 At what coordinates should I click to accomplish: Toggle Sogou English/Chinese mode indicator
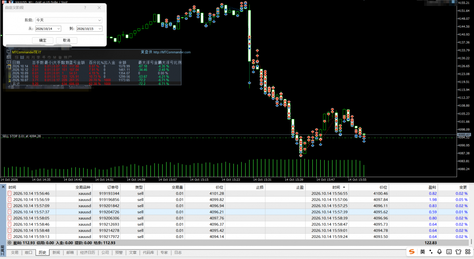point(422,251)
